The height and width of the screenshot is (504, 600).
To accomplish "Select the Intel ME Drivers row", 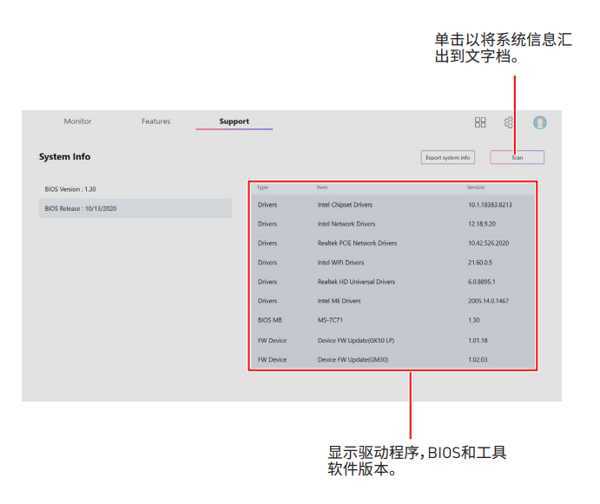I will 392,300.
